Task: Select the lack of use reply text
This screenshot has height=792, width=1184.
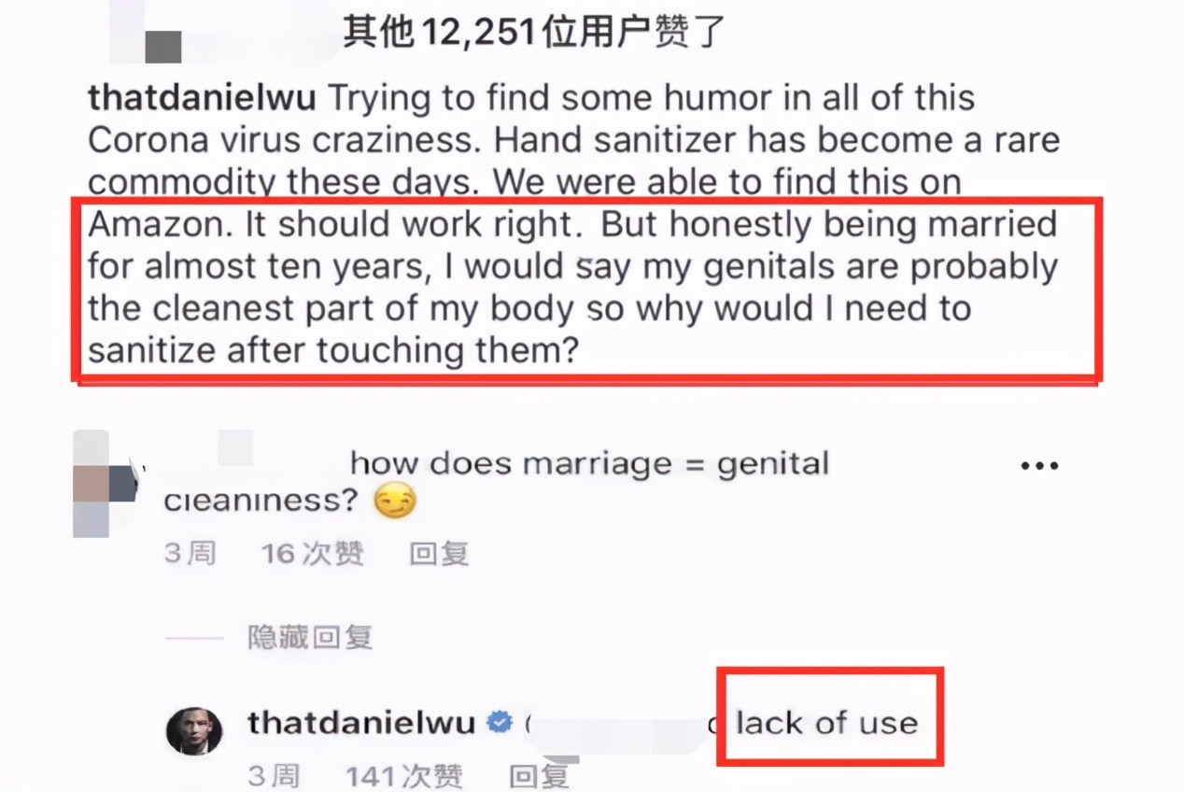Action: coord(827,722)
